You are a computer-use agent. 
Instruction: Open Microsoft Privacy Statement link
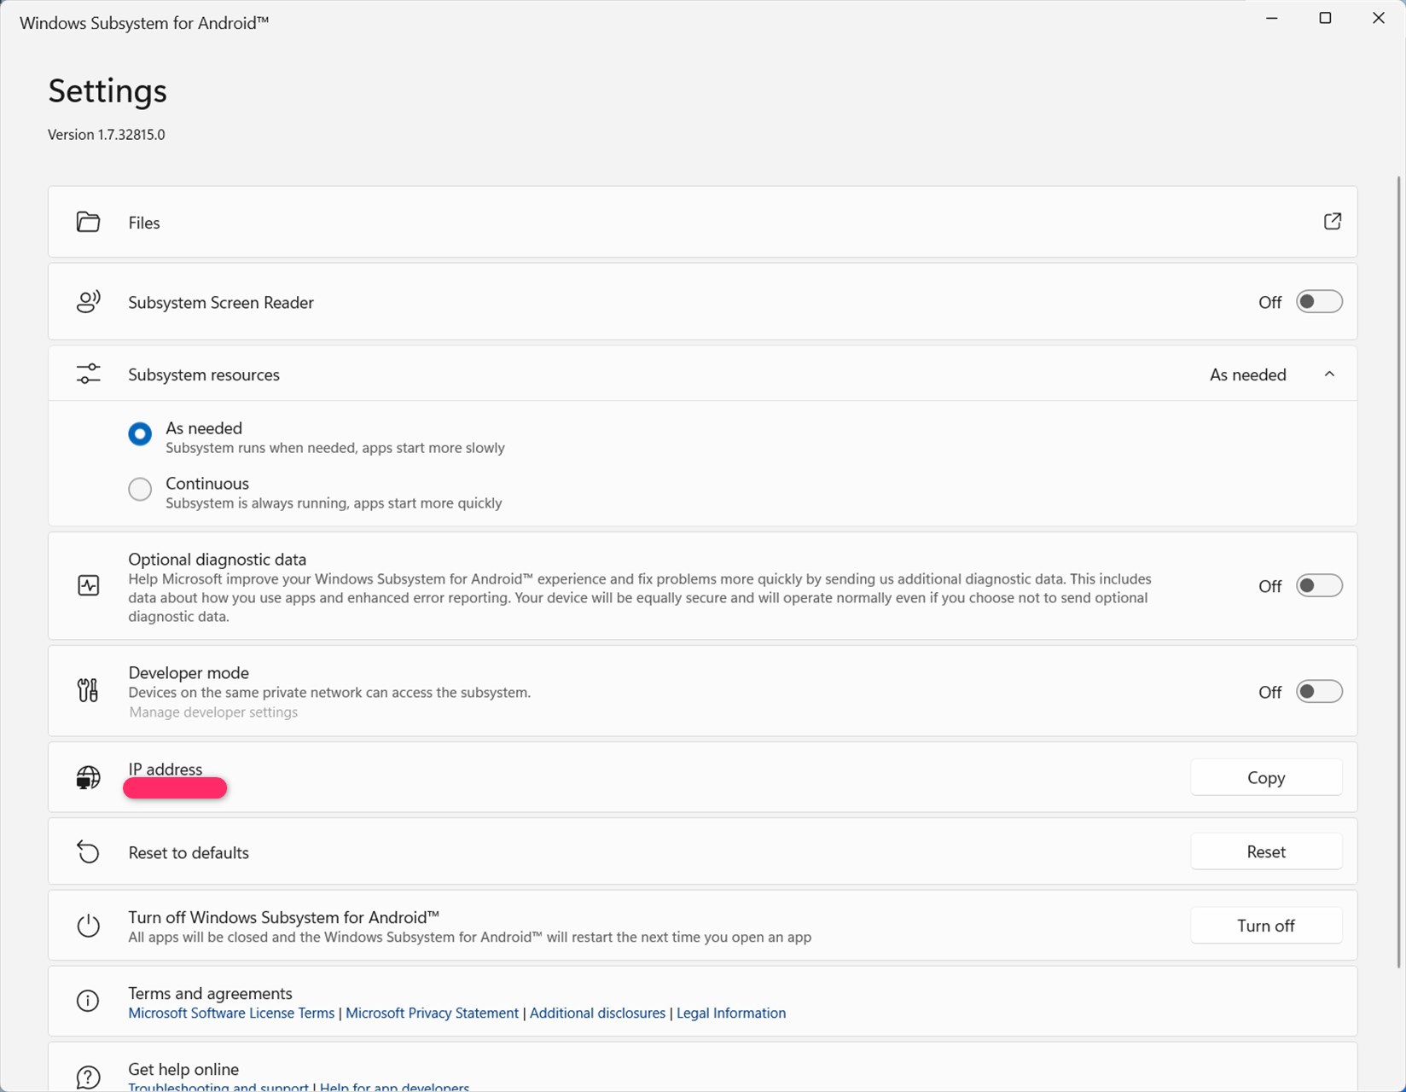432,1013
